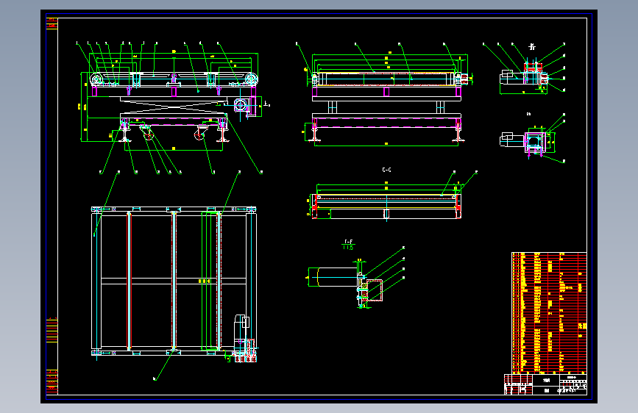Click the motor assembly in the plan view

(x=244, y=338)
